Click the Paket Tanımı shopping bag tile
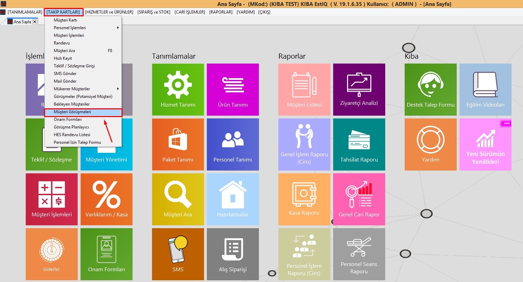This screenshot has width=523, height=282. [178, 144]
